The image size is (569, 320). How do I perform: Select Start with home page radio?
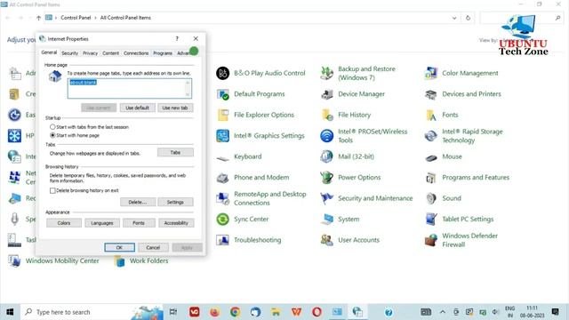point(52,135)
